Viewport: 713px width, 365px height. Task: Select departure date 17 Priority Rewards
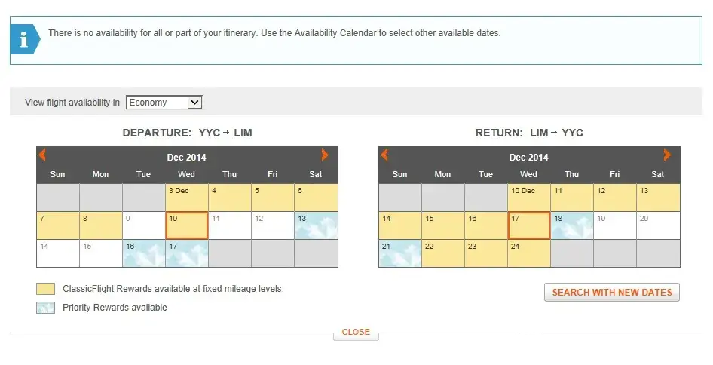coord(187,253)
